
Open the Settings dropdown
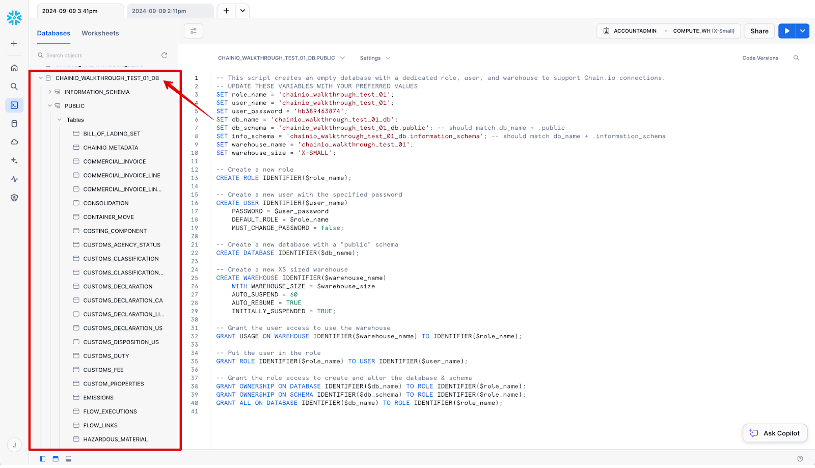pos(375,58)
